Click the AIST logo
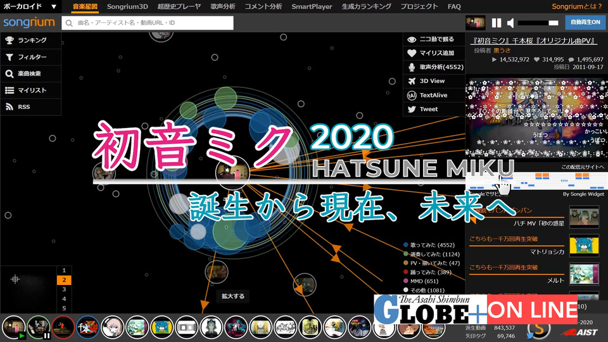This screenshot has width=608, height=342. point(580,332)
